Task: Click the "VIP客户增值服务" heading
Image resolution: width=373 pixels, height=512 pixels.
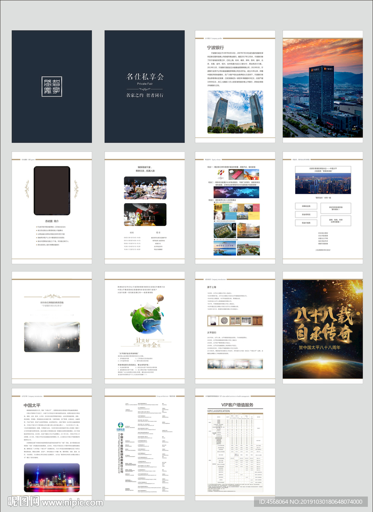Action: [237, 405]
